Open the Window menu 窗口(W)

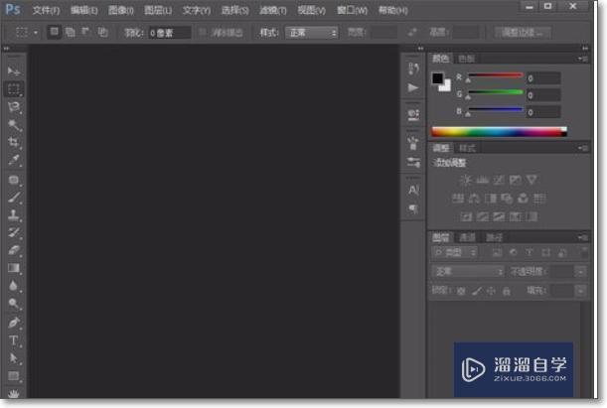[x=352, y=10]
